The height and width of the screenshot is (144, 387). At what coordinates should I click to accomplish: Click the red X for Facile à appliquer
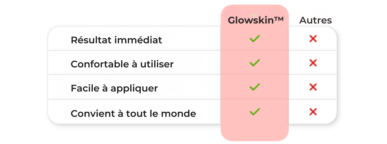pyautogui.click(x=313, y=87)
